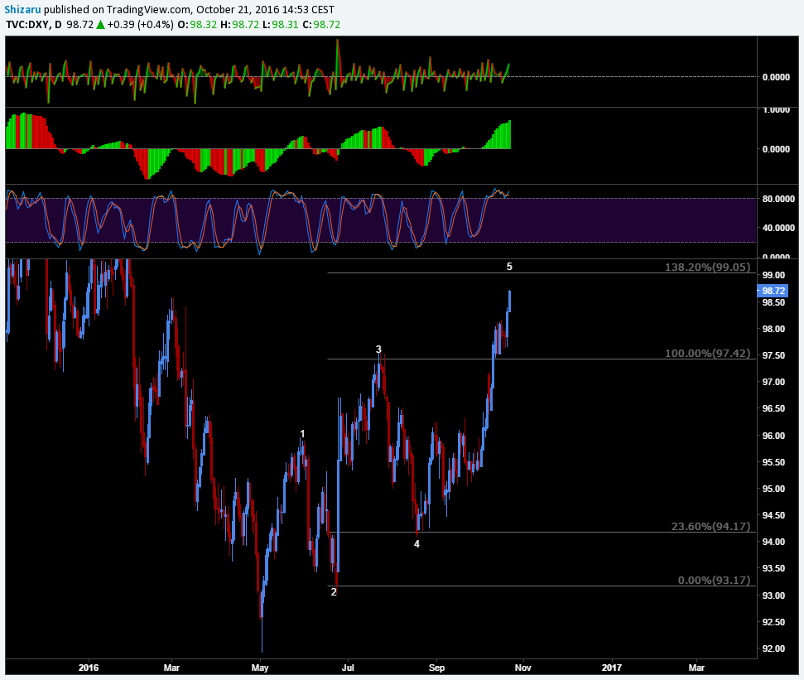Select the TVC:DXY symbol label
This screenshot has width=804, height=680.
tap(28, 25)
